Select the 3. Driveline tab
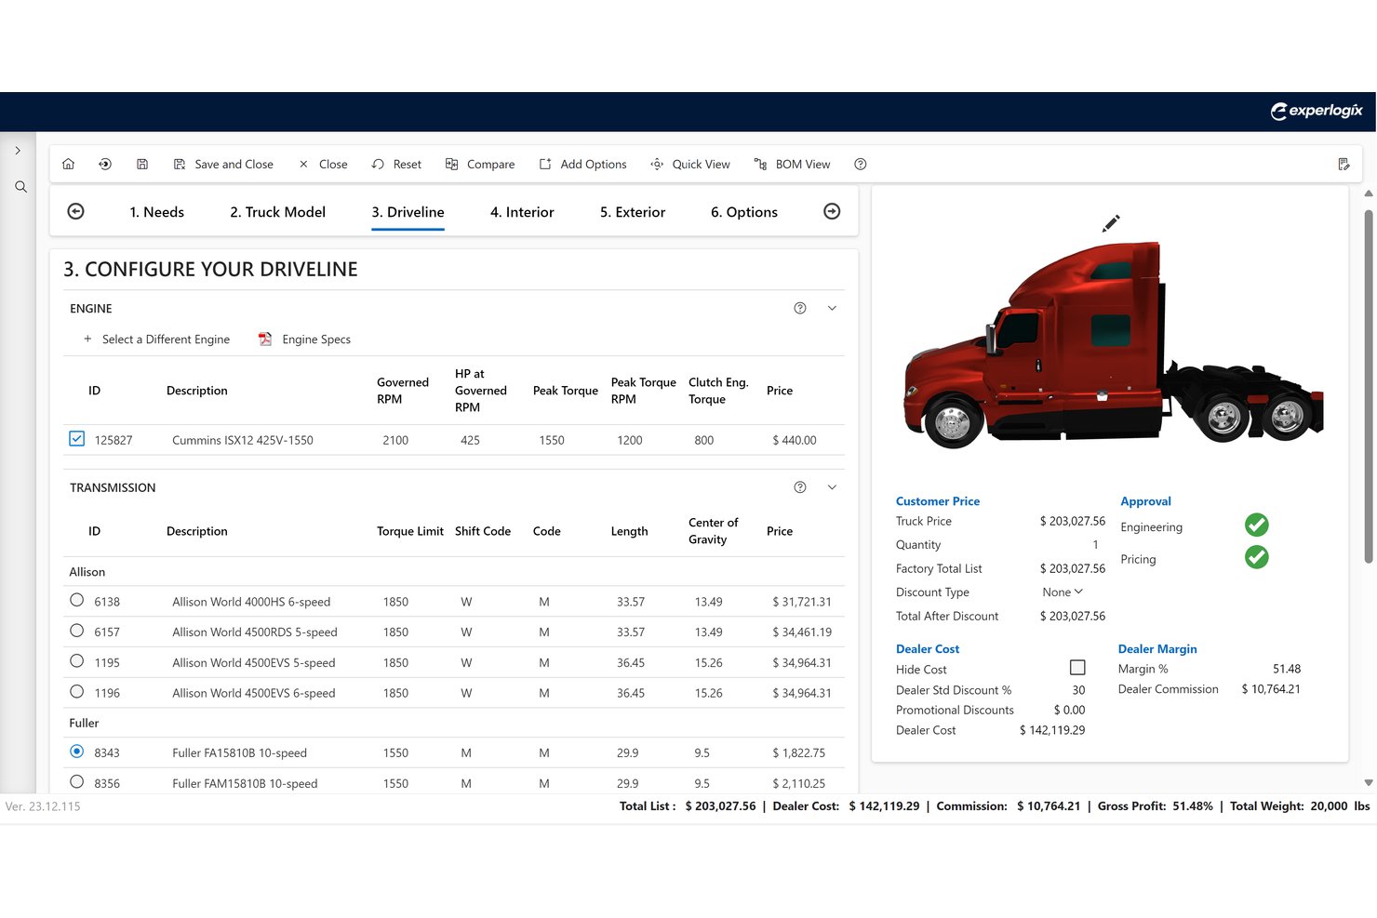1377x918 pixels. click(408, 213)
